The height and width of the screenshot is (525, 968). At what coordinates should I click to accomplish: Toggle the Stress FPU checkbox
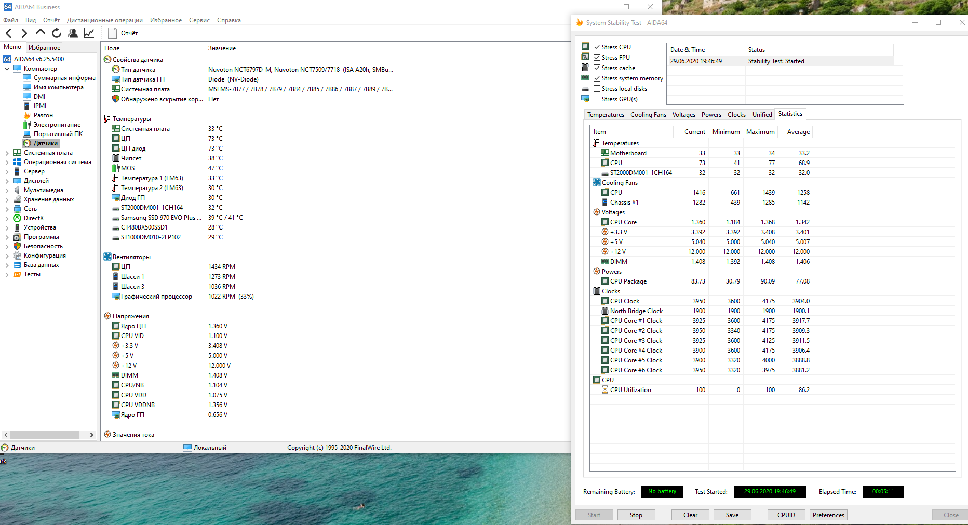[x=597, y=58]
